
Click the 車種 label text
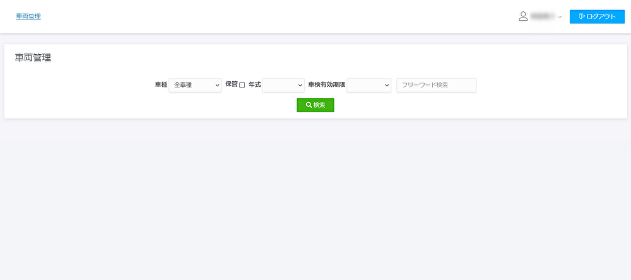tap(161, 84)
